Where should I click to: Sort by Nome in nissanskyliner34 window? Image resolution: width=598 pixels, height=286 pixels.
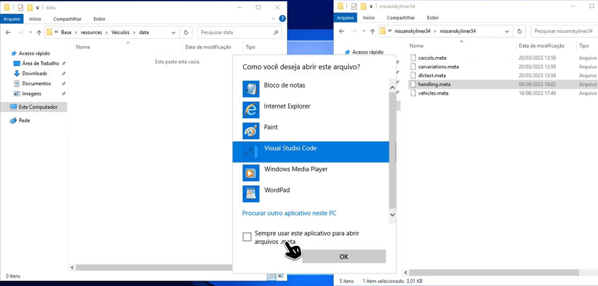[416, 46]
